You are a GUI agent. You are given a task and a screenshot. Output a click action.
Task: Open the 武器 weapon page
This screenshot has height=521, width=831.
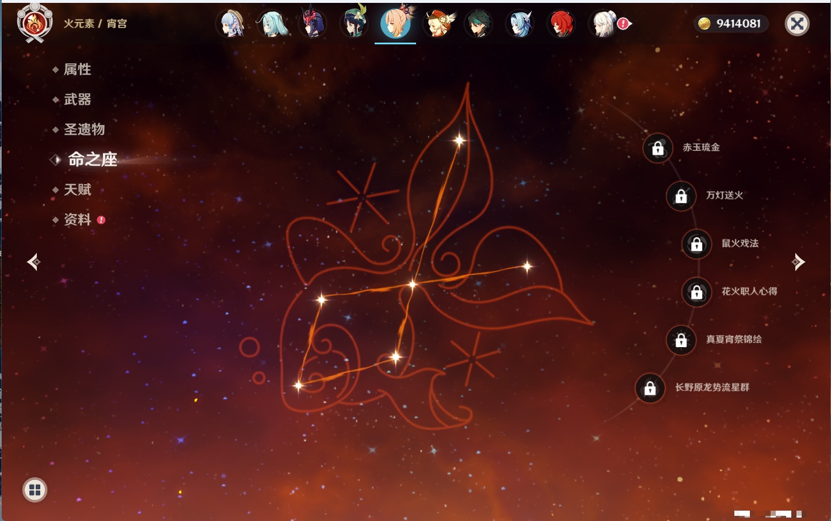tap(77, 100)
